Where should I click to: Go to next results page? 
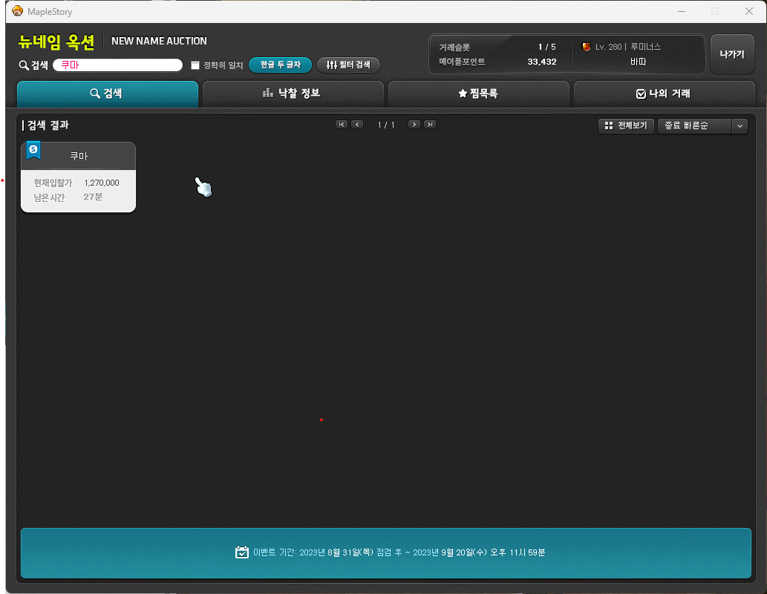pyautogui.click(x=414, y=124)
